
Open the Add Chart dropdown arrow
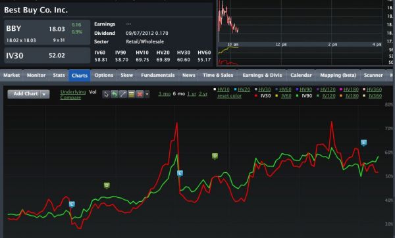44,94
